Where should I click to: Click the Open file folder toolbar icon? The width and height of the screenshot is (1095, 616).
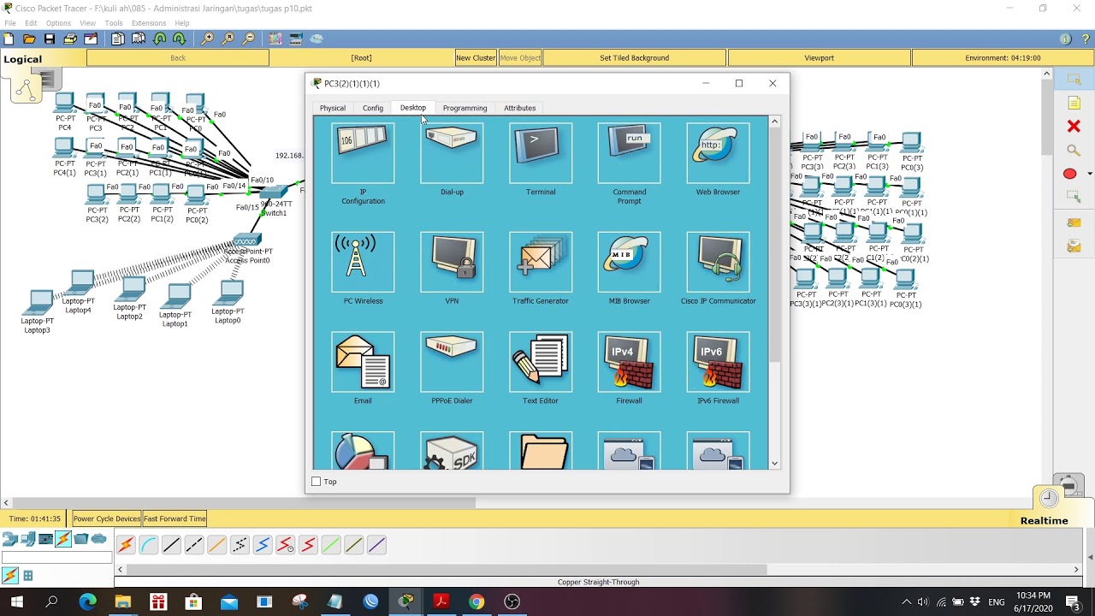click(29, 38)
